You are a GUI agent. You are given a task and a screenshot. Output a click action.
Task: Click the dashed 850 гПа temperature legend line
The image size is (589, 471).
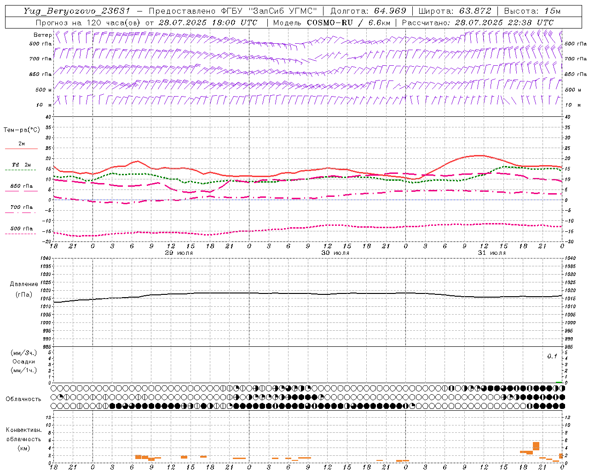coord(21,191)
